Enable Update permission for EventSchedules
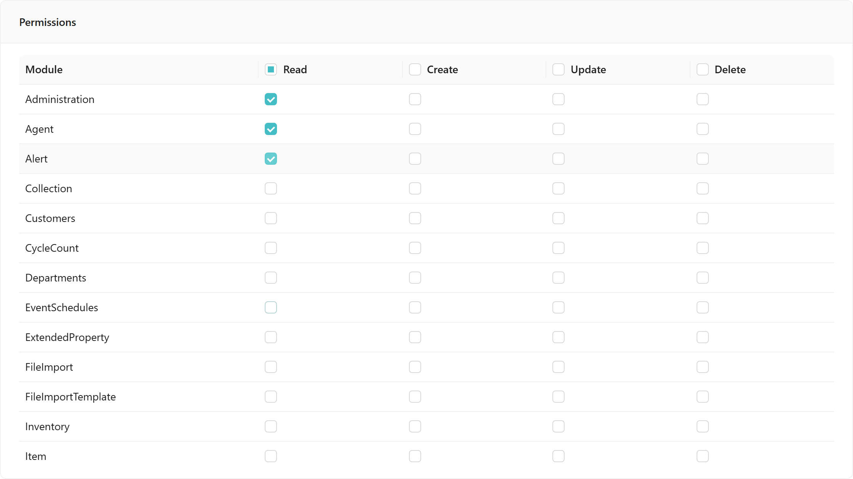853x479 pixels. coord(558,307)
